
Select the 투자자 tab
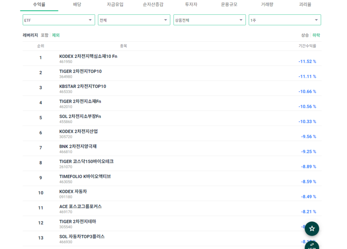191,4
